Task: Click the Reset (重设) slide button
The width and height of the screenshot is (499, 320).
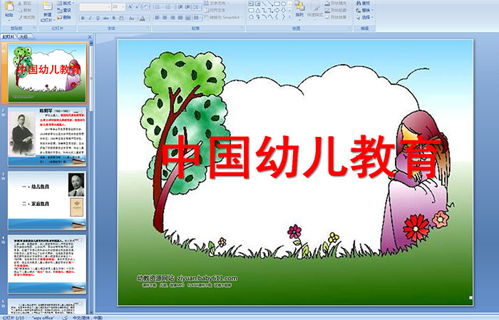Action: pos(64,10)
